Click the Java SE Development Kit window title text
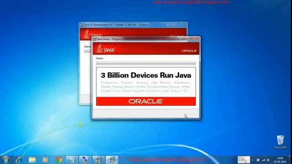Viewport: 292px width, 164px height. (117, 25)
